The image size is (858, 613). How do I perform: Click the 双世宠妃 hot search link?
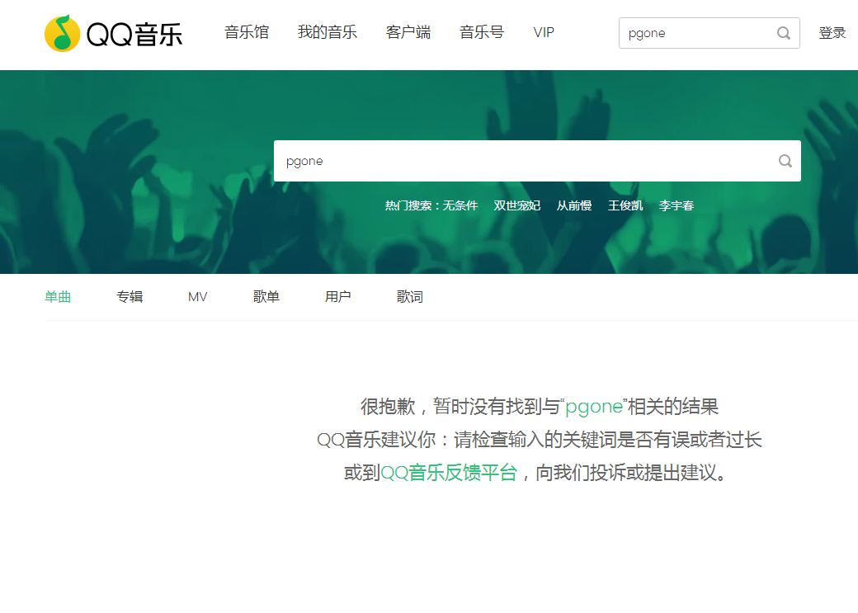pyautogui.click(x=517, y=205)
